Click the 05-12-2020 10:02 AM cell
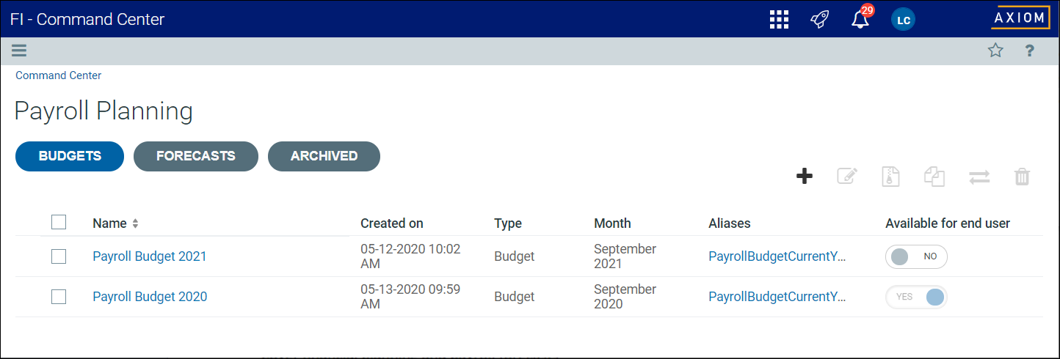Screen dimensions: 1060x359 (x=410, y=256)
